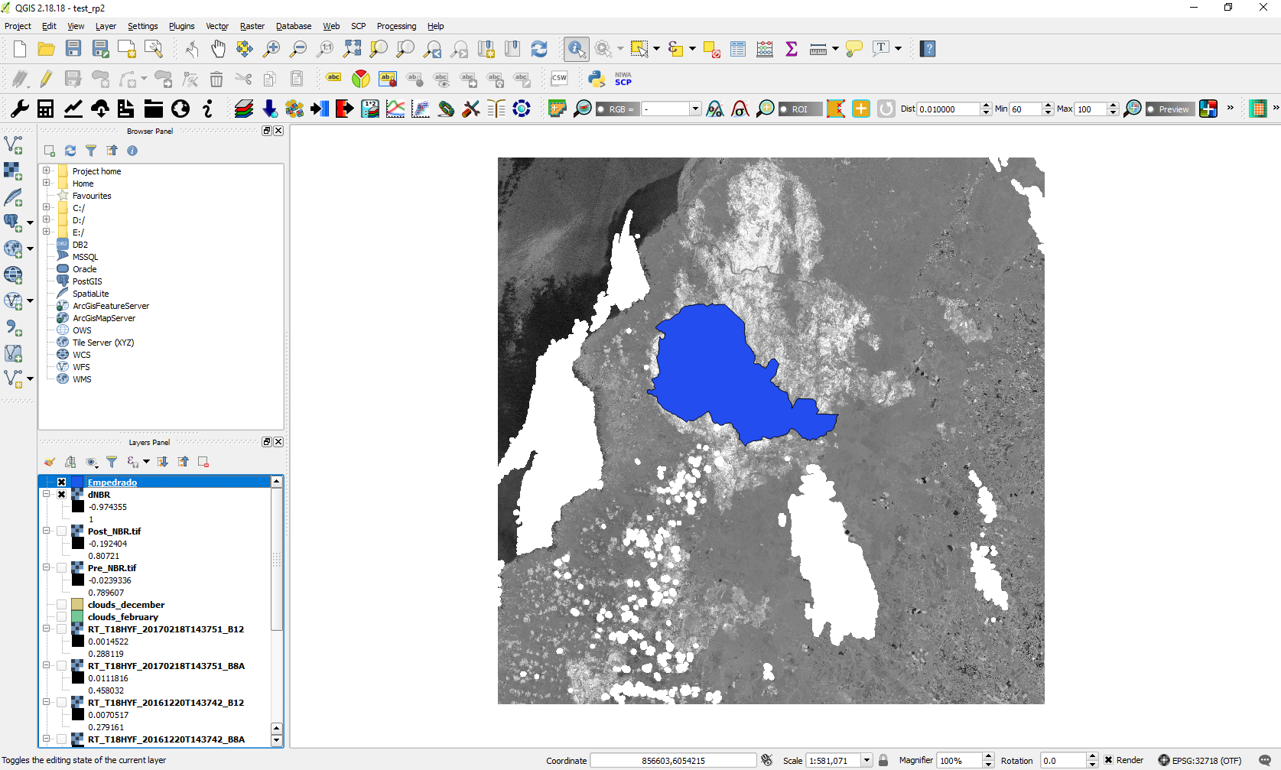Viewport: 1281px width, 770px height.
Task: Click the Coordinate input field
Action: [673, 760]
